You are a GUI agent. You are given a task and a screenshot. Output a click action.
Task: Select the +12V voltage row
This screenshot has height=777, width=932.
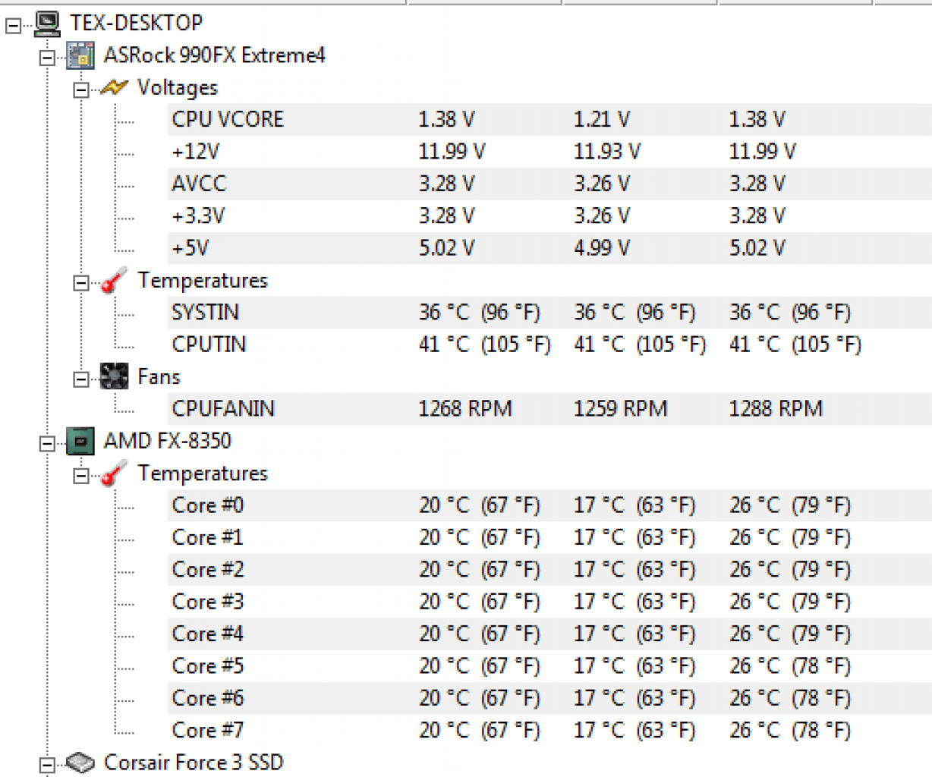(x=549, y=152)
